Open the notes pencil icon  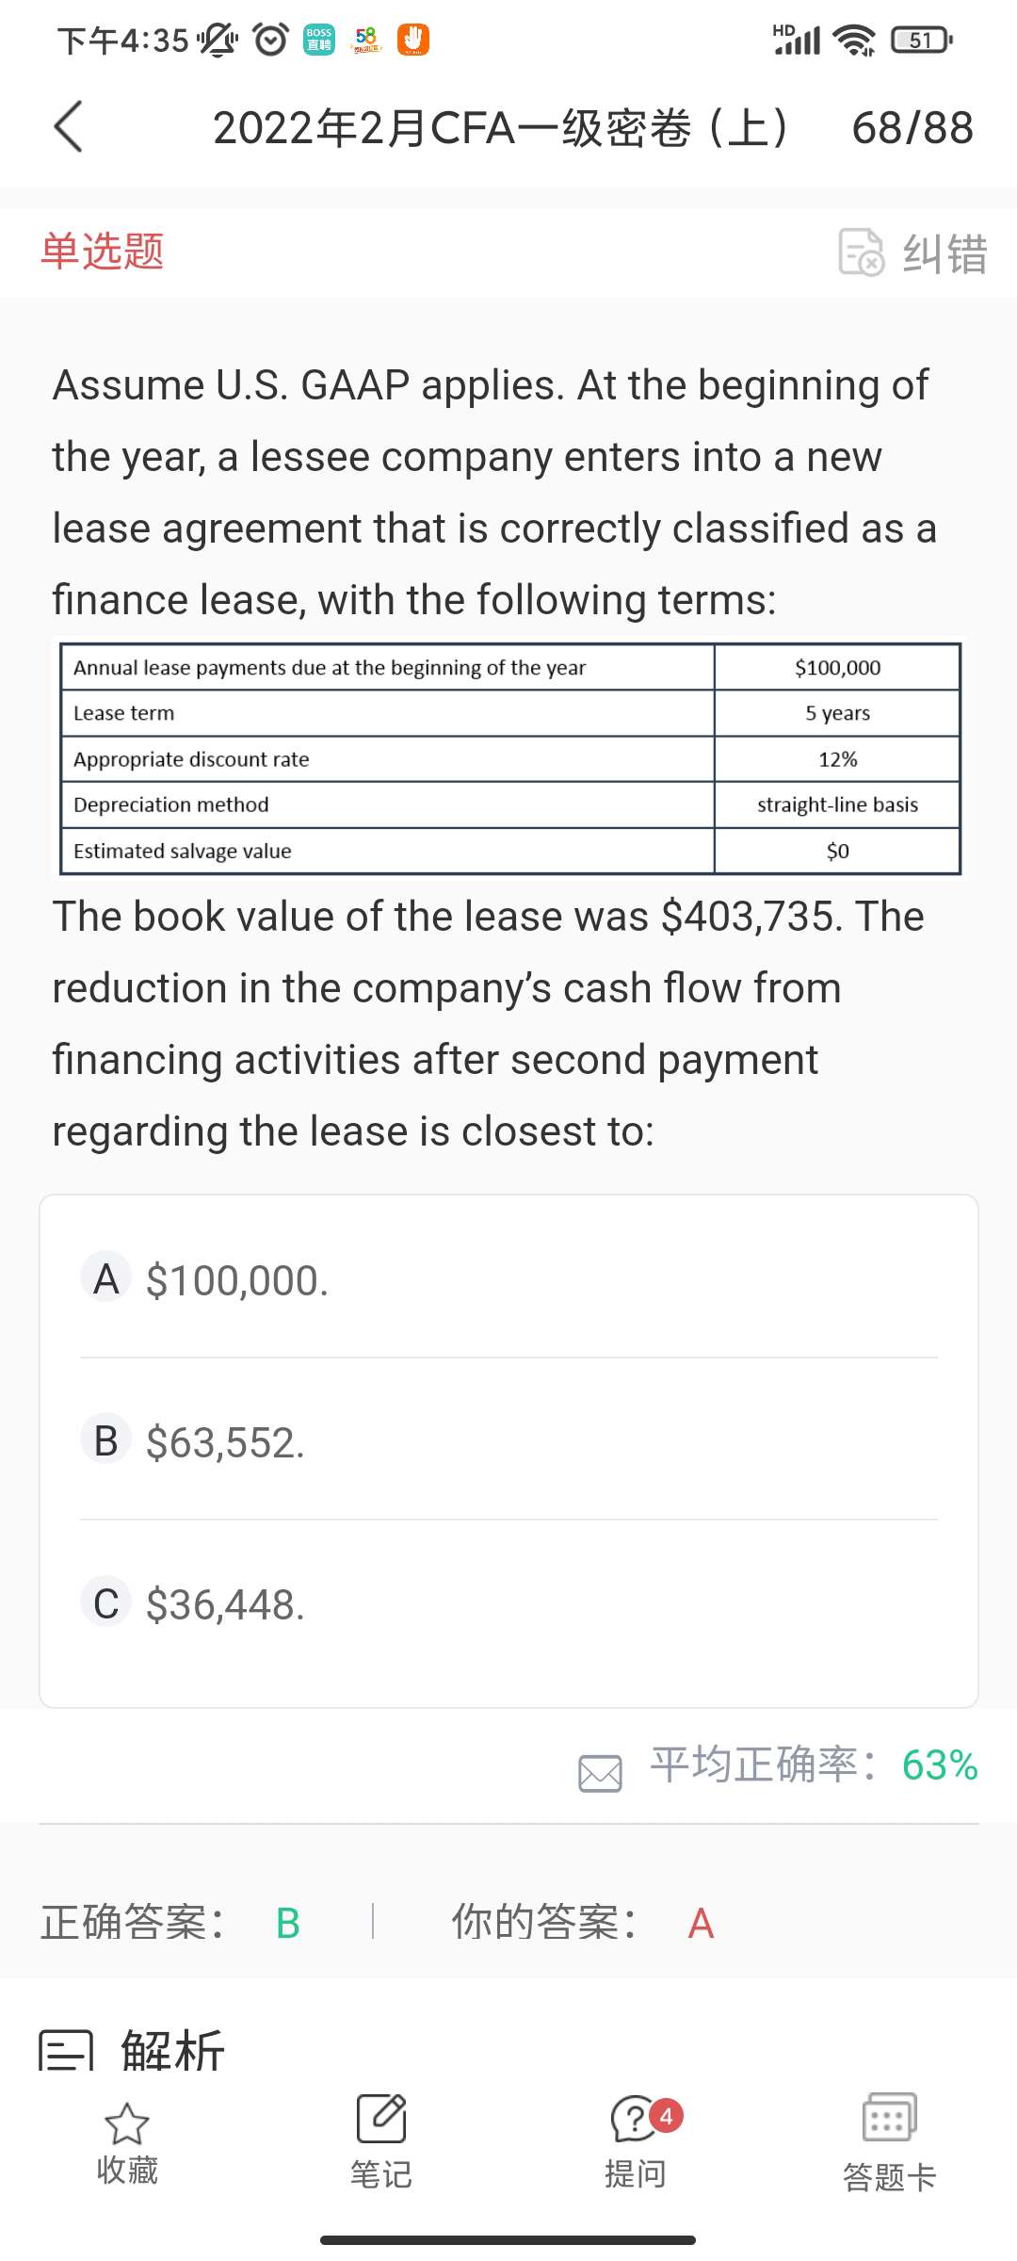381,2120
